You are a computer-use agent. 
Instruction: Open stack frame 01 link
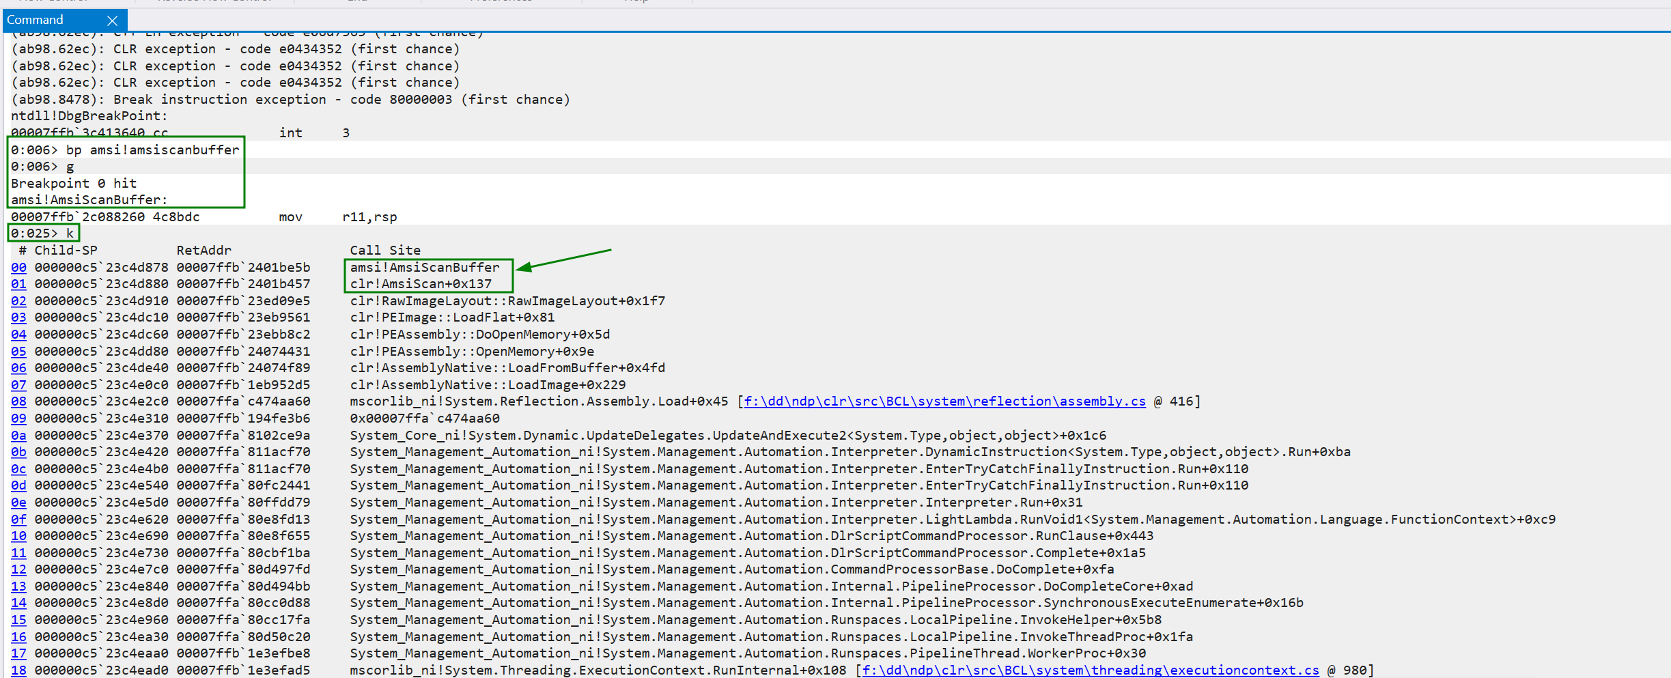pos(18,284)
